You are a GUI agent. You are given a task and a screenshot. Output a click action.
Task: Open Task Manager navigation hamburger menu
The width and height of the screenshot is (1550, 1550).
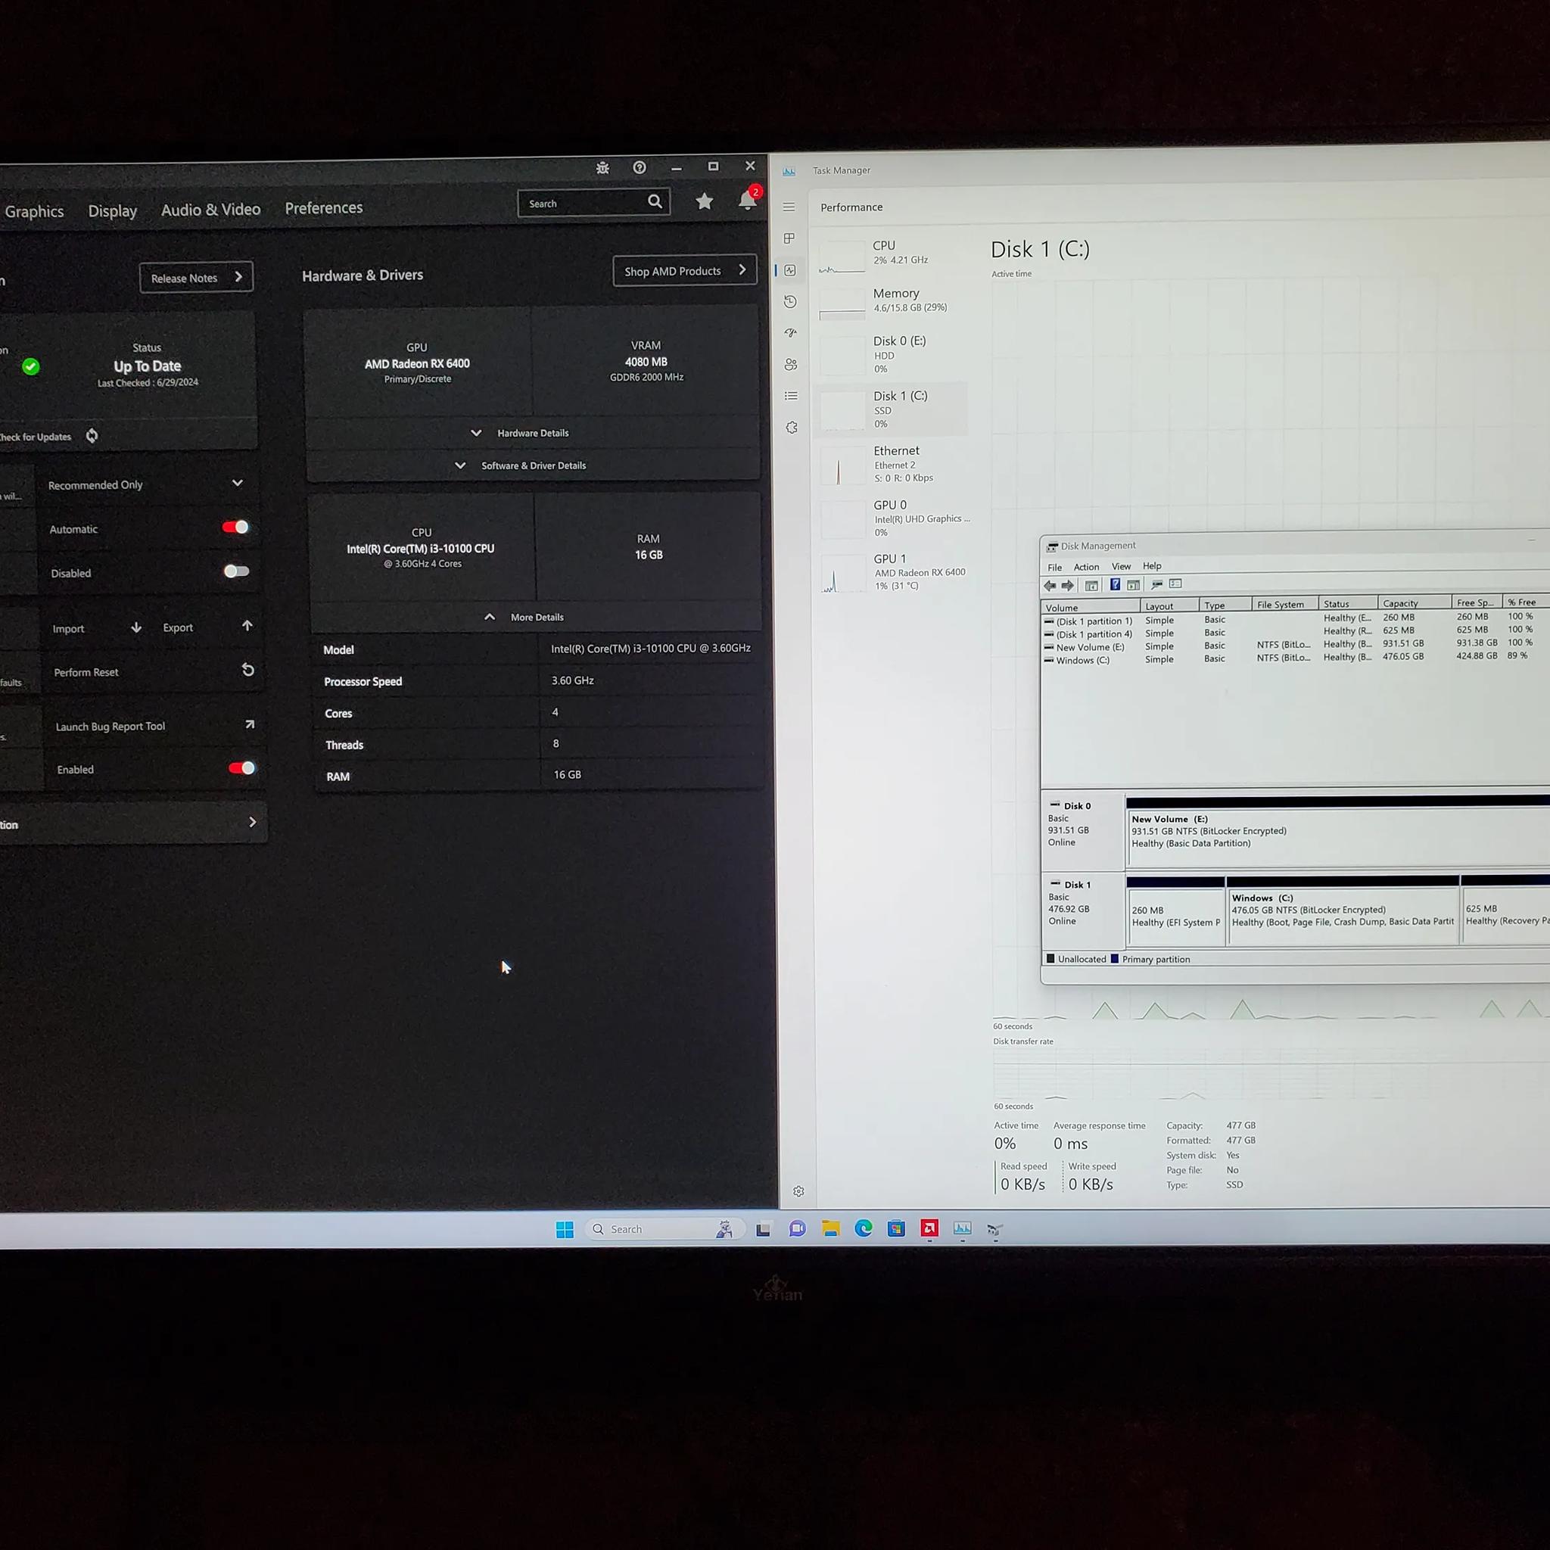click(789, 207)
